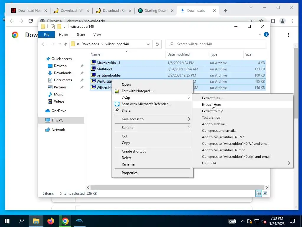Image resolution: width=302 pixels, height=227 pixels.
Task: Go back in File Explorer
Action: (44, 44)
